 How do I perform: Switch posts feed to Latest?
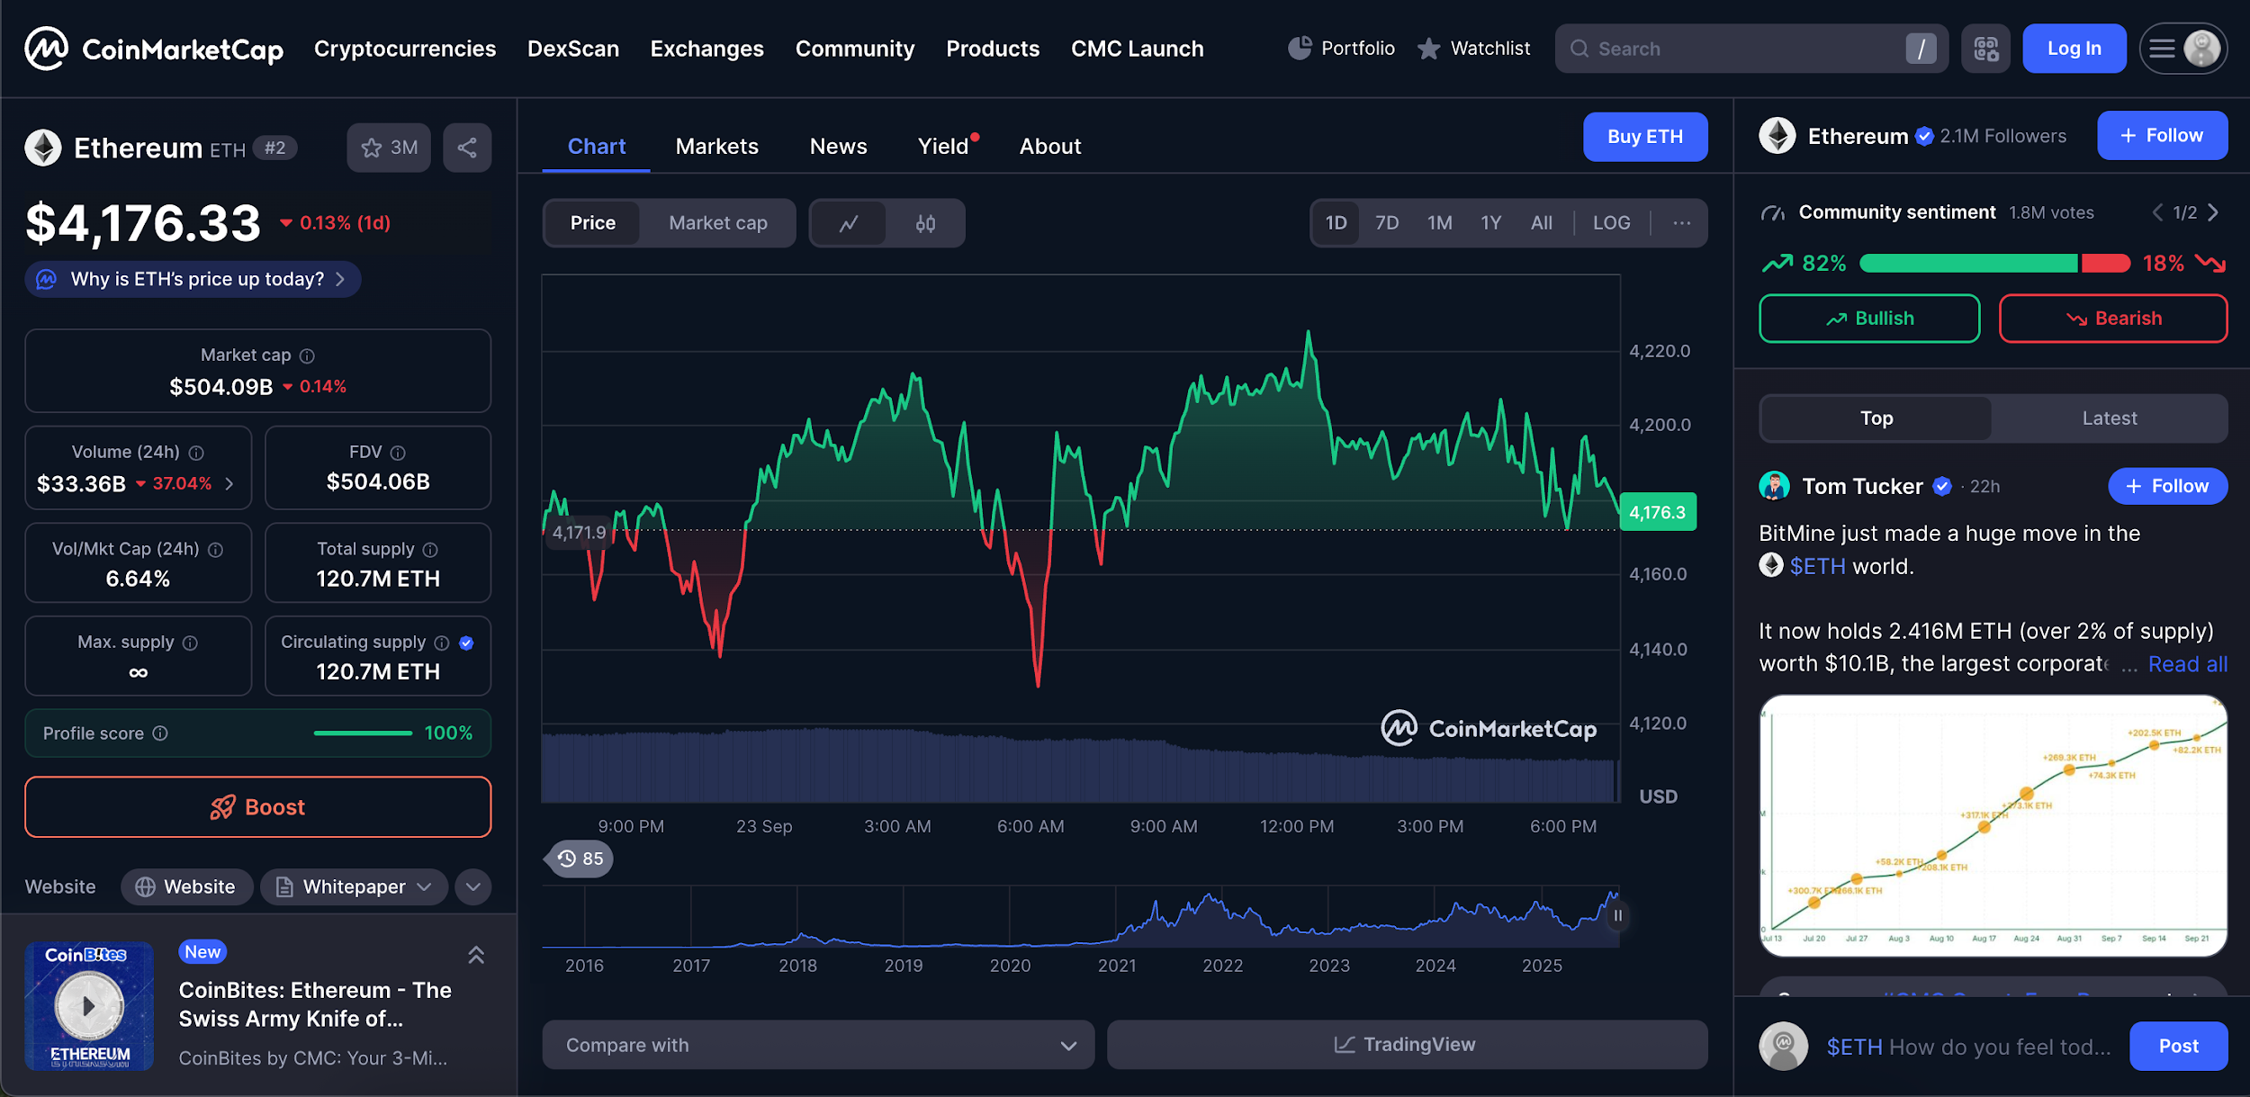2109,418
